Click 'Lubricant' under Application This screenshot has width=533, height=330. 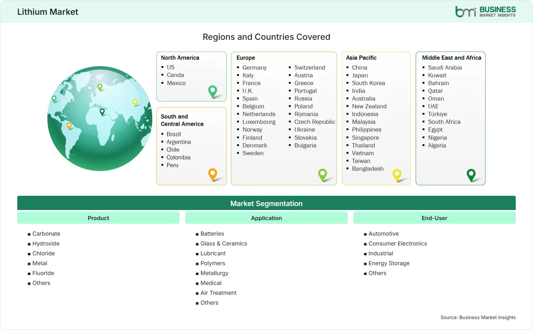tap(213, 253)
